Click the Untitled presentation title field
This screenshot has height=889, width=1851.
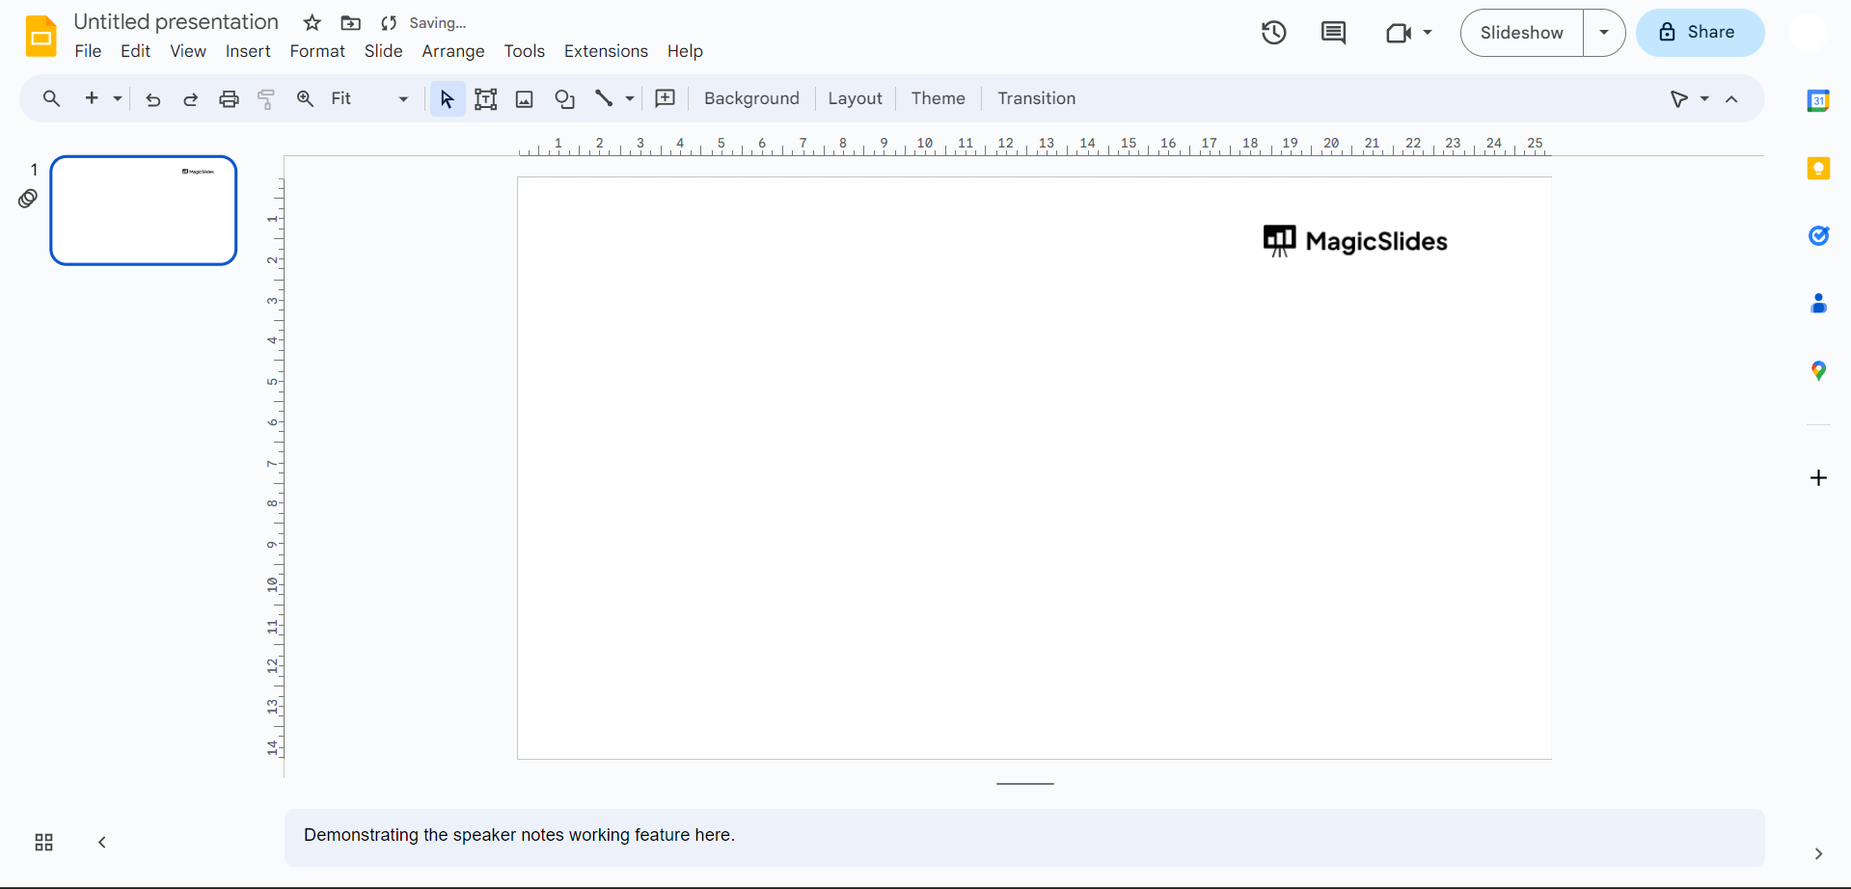(x=176, y=22)
